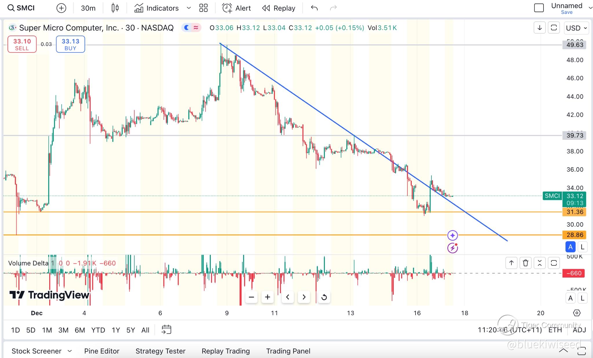Click the add symbol plus icon

point(61,8)
